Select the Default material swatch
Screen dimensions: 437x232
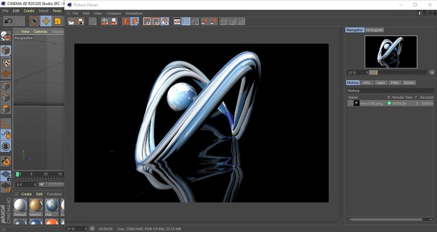click(x=20, y=207)
